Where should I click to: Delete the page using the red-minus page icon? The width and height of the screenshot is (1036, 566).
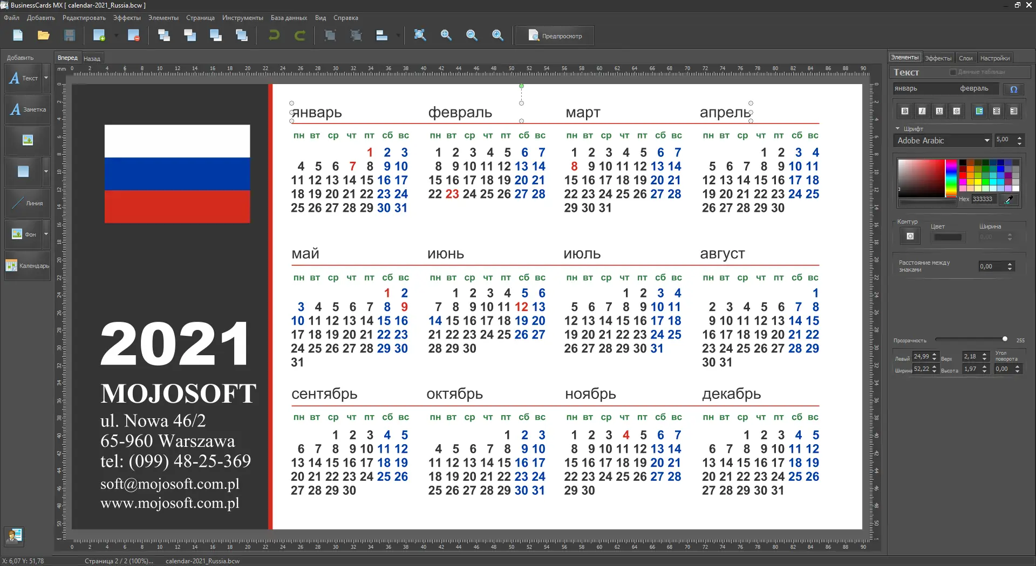coord(134,36)
